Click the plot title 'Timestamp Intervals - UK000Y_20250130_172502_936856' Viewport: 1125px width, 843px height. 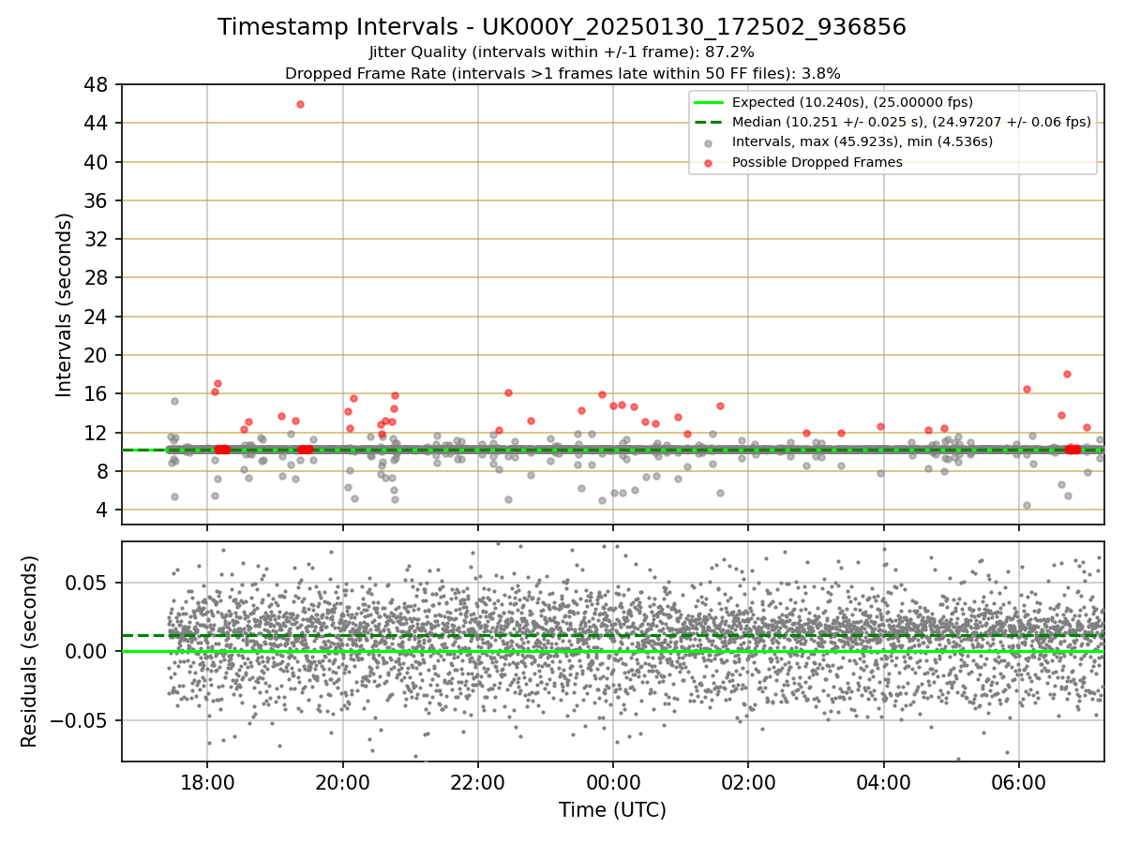pos(562,27)
